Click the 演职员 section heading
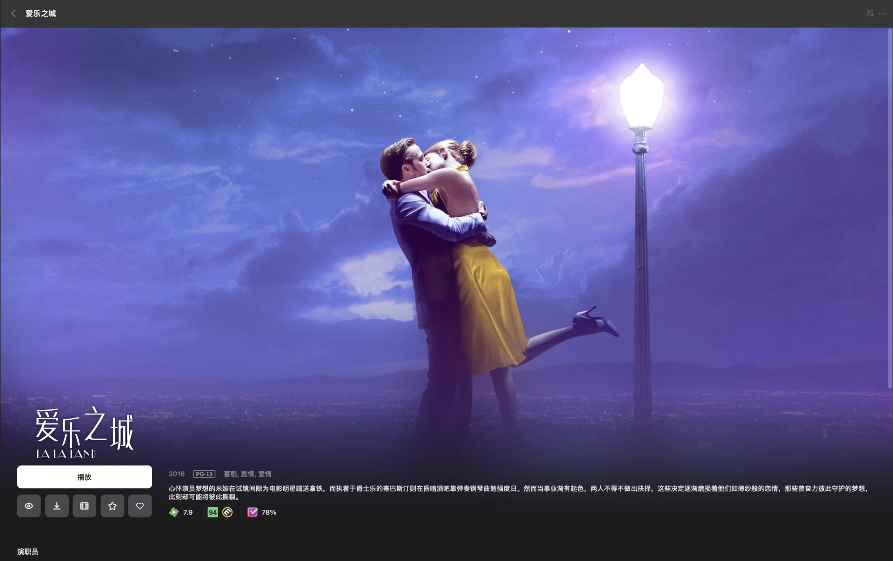 coord(28,552)
